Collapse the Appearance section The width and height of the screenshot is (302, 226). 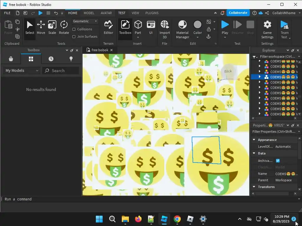coord(254,139)
